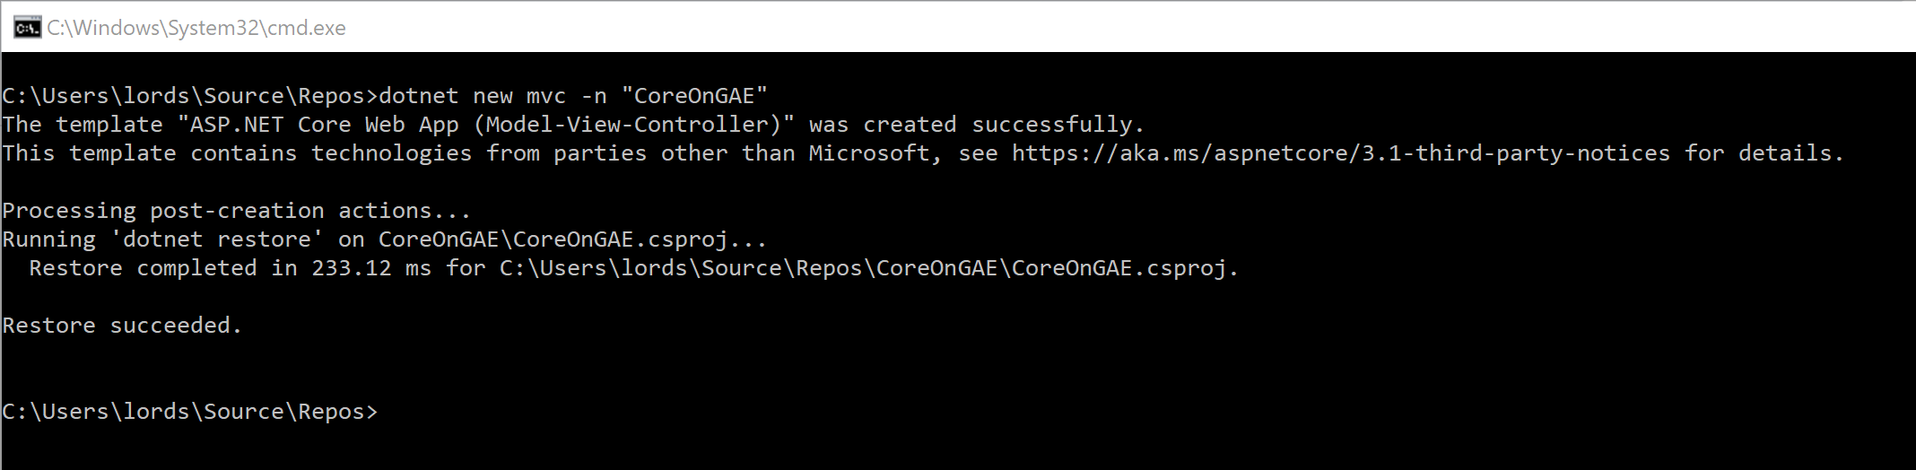Click "was created successfully." text
Viewport: 1916px width, 470px height.
click(977, 125)
